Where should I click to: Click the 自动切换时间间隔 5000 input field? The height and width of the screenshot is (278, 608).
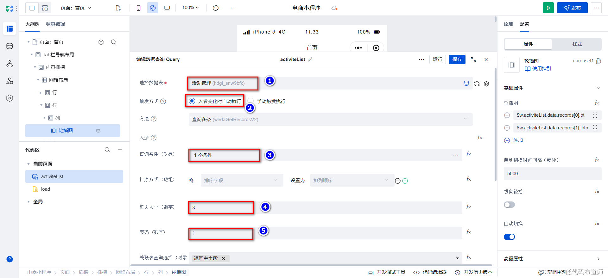click(553, 174)
